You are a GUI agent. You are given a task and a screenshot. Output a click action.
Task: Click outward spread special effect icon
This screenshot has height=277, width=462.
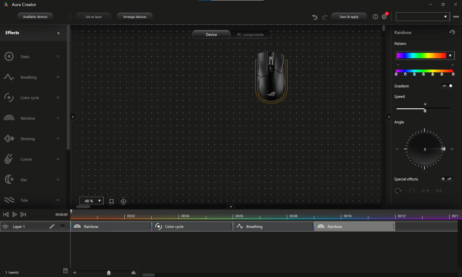pos(425,191)
